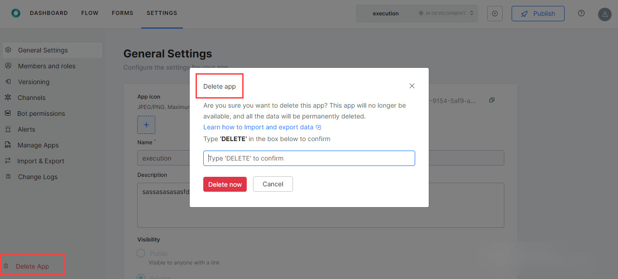The height and width of the screenshot is (279, 618).
Task: Click the Versioning sidebar icon
Action: pos(8,81)
